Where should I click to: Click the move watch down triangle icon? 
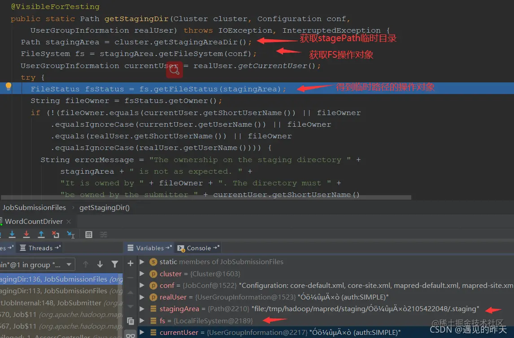(131, 307)
